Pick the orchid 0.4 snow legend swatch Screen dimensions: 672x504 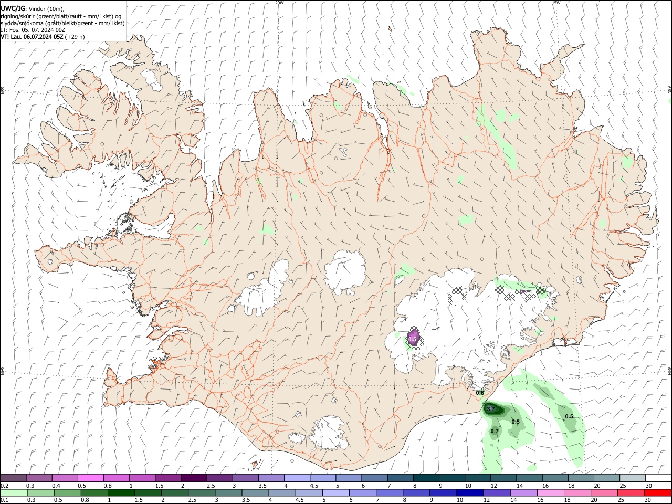coord(65,478)
